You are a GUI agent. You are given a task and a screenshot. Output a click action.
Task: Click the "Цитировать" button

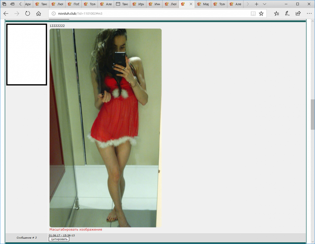(x=59, y=239)
